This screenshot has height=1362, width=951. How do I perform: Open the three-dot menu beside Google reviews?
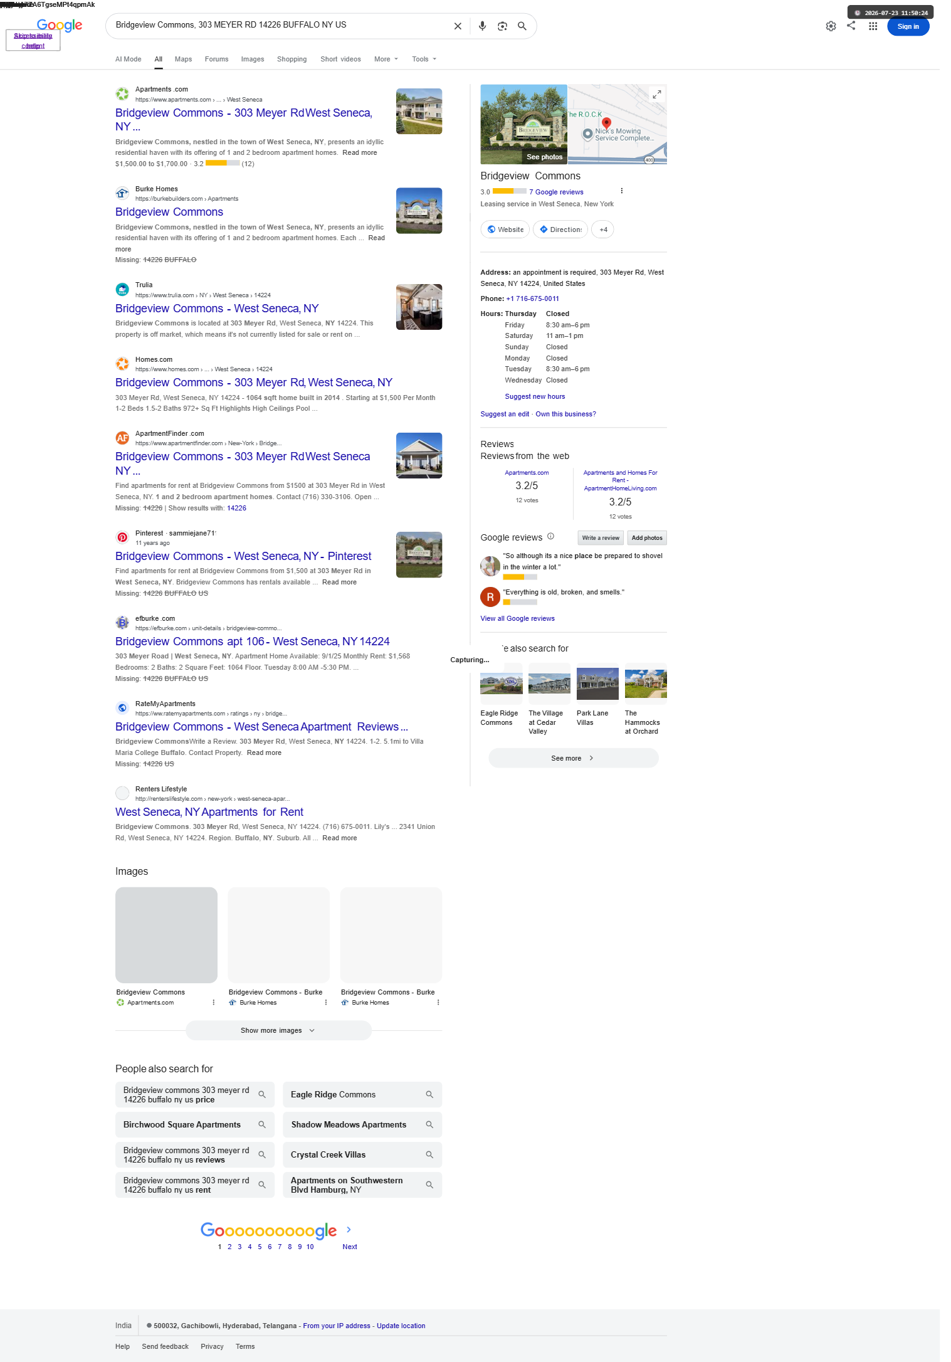pyautogui.click(x=621, y=191)
